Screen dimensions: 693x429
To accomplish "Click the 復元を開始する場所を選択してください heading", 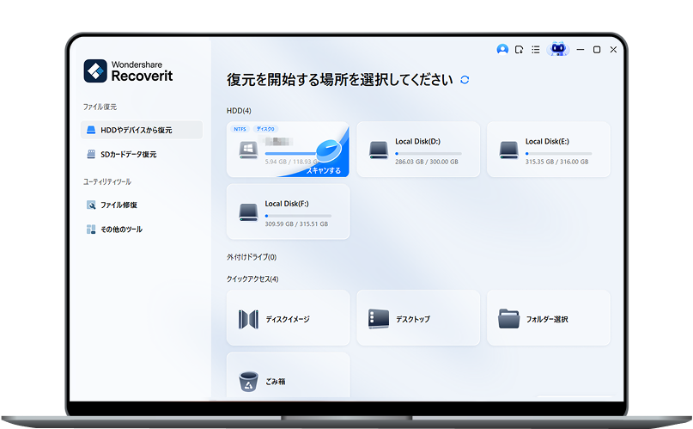I will (340, 80).
